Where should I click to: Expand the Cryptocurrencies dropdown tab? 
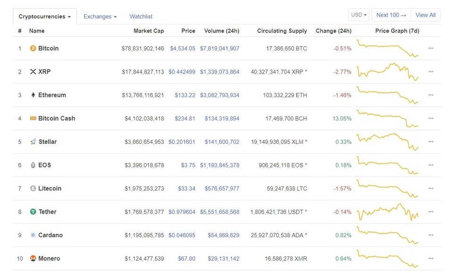click(44, 17)
